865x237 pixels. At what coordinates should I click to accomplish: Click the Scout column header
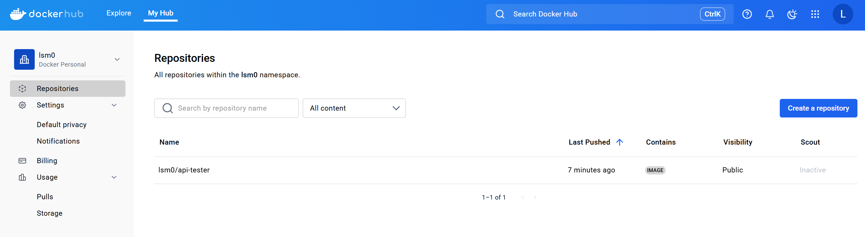point(810,142)
